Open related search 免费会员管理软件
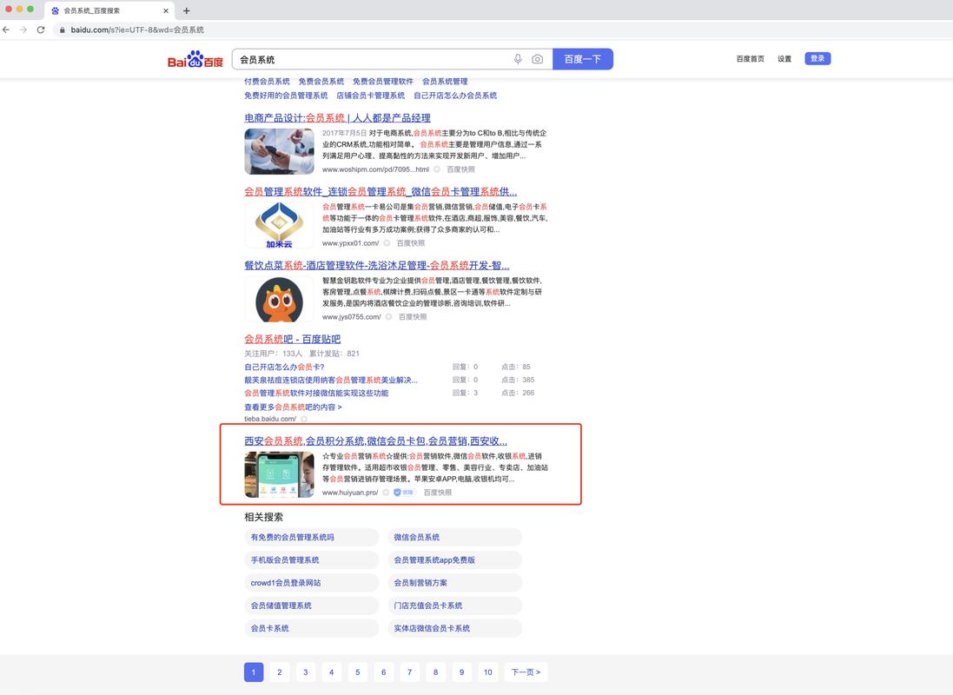The width and height of the screenshot is (953, 695). [x=383, y=82]
